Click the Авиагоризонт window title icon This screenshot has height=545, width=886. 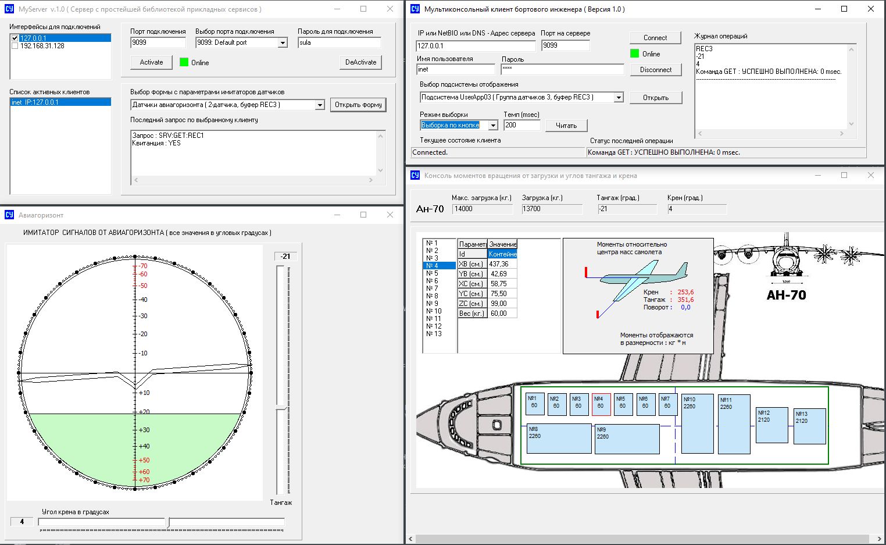tap(9, 215)
